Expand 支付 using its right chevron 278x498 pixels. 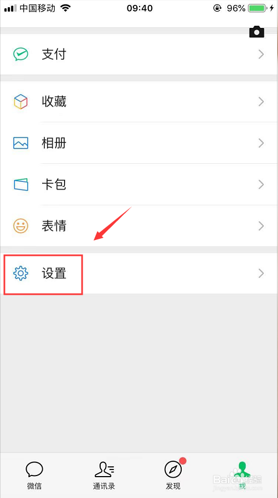pos(261,54)
